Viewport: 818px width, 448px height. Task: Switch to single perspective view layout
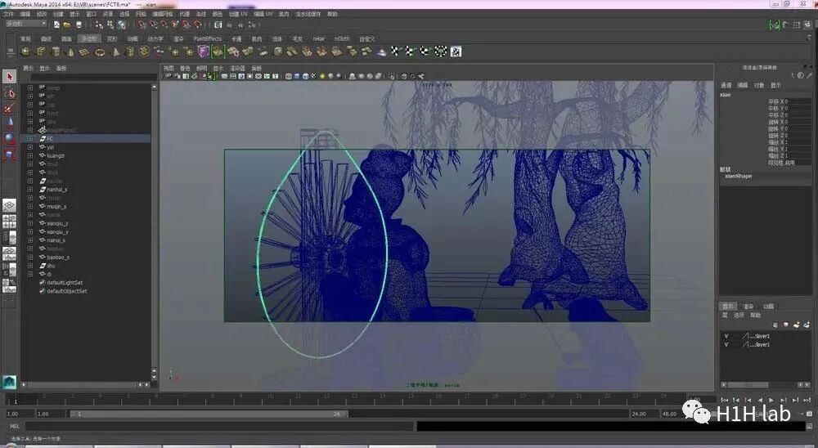coord(9,205)
